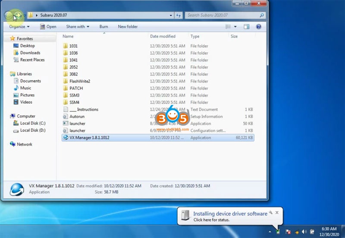Open the folder icon path dropdown arrow
345x238 pixels.
click(37, 15)
